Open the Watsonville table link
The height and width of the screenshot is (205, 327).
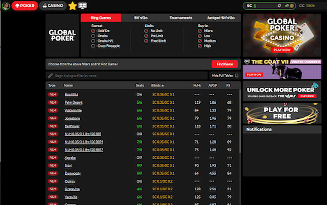tap(73, 110)
